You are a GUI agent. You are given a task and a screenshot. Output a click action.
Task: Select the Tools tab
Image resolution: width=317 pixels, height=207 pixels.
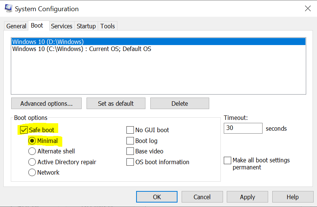tap(107, 26)
